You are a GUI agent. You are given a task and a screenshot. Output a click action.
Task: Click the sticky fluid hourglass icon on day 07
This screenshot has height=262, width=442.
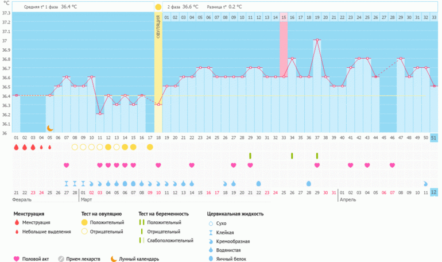pyautogui.click(x=66, y=183)
